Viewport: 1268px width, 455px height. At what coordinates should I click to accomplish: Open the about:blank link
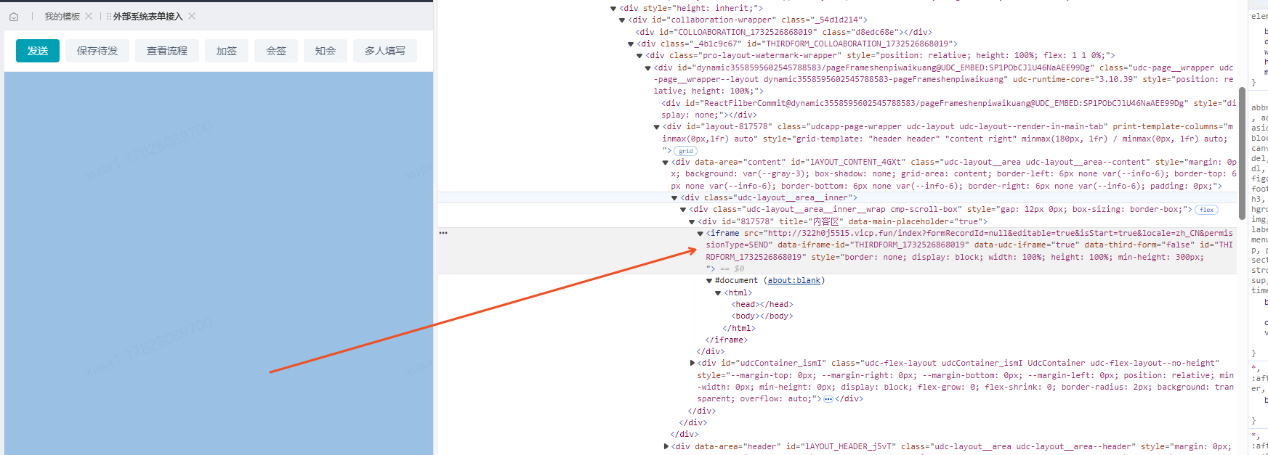tap(794, 281)
